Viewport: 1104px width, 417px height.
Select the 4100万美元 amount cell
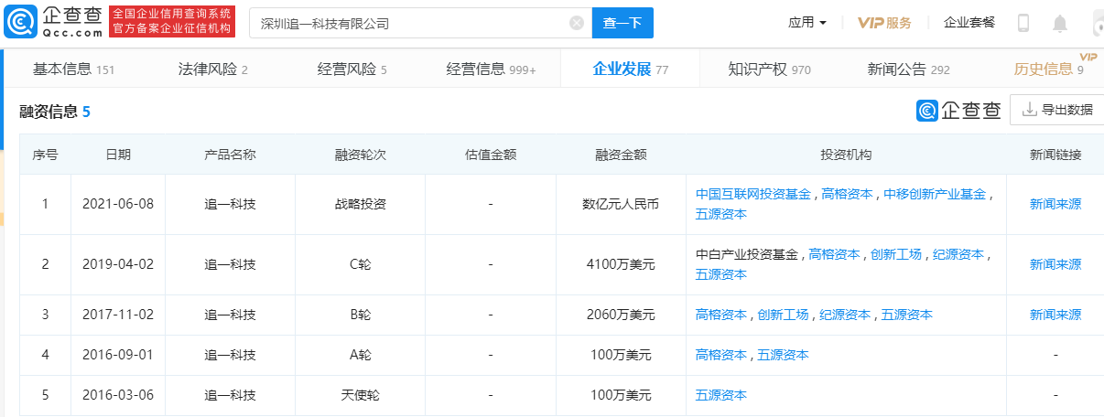621,264
